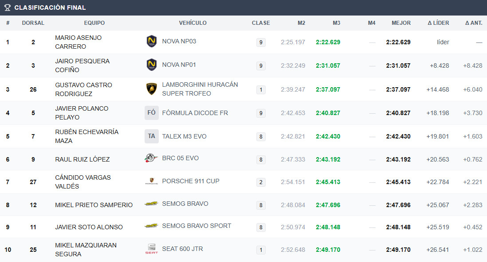
Task: Click the CLASE column header
Action: click(x=261, y=23)
